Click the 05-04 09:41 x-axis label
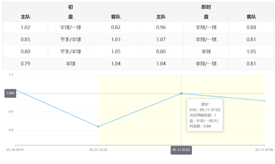 [15, 150]
